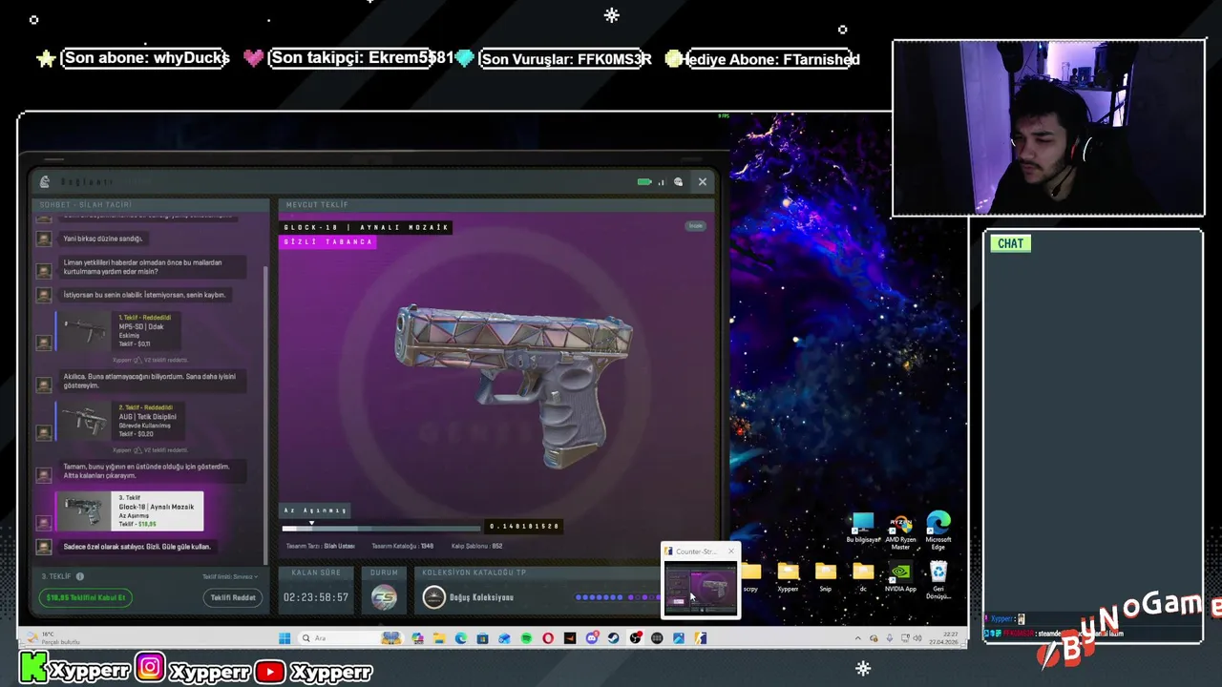Open Microsoft Edge desktop shortcut
This screenshot has height=687, width=1222.
(938, 531)
